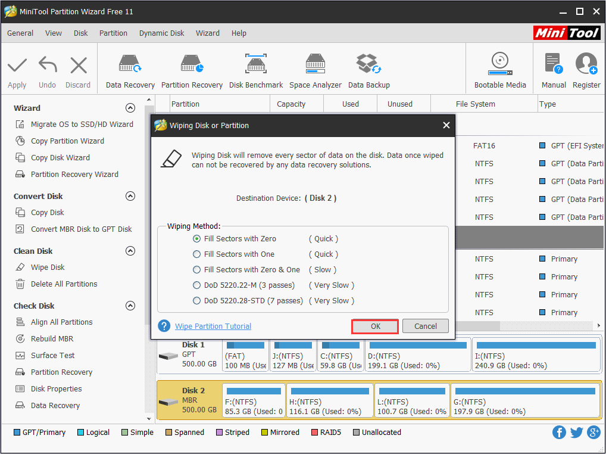This screenshot has height=454, width=606.
Task: Select Align All Partitions
Action: point(54,322)
